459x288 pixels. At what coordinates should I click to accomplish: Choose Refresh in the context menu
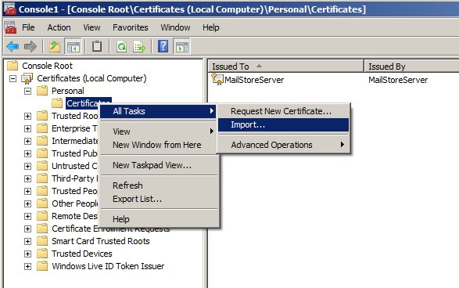160,185
